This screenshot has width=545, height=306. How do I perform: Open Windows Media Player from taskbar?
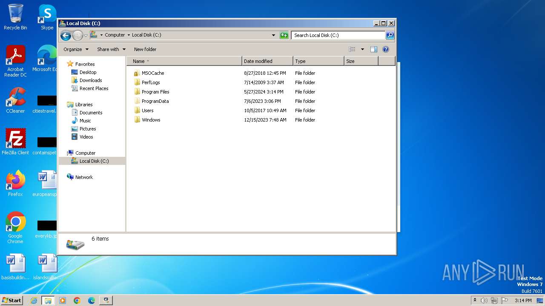point(63,300)
